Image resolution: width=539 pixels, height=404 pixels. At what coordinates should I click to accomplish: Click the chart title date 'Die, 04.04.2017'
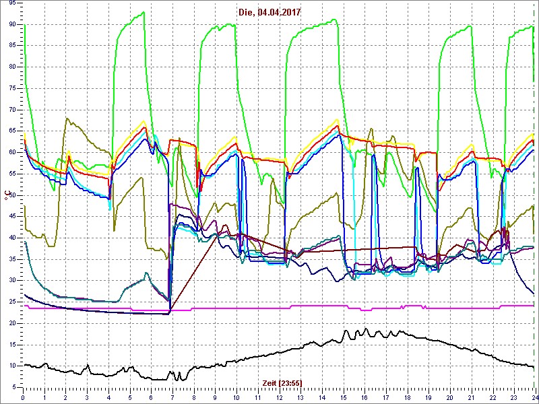[269, 12]
